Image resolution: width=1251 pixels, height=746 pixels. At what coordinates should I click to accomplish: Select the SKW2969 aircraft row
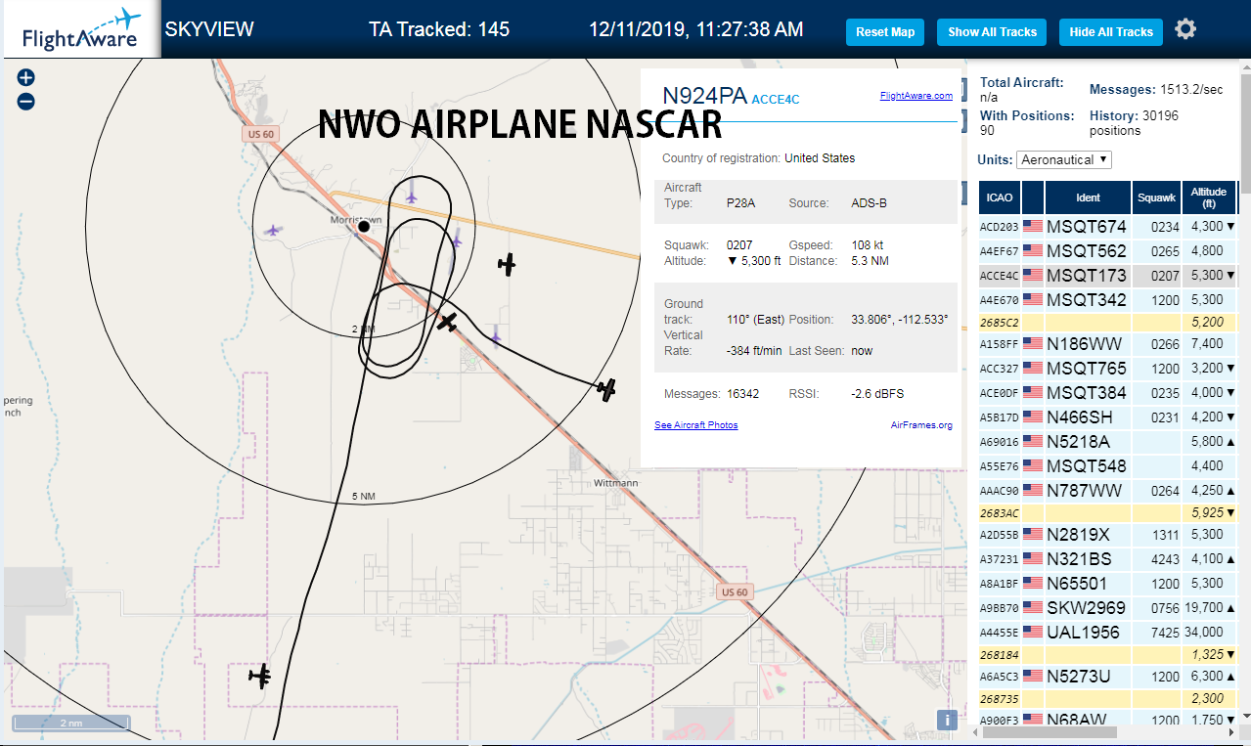[x=1108, y=608]
